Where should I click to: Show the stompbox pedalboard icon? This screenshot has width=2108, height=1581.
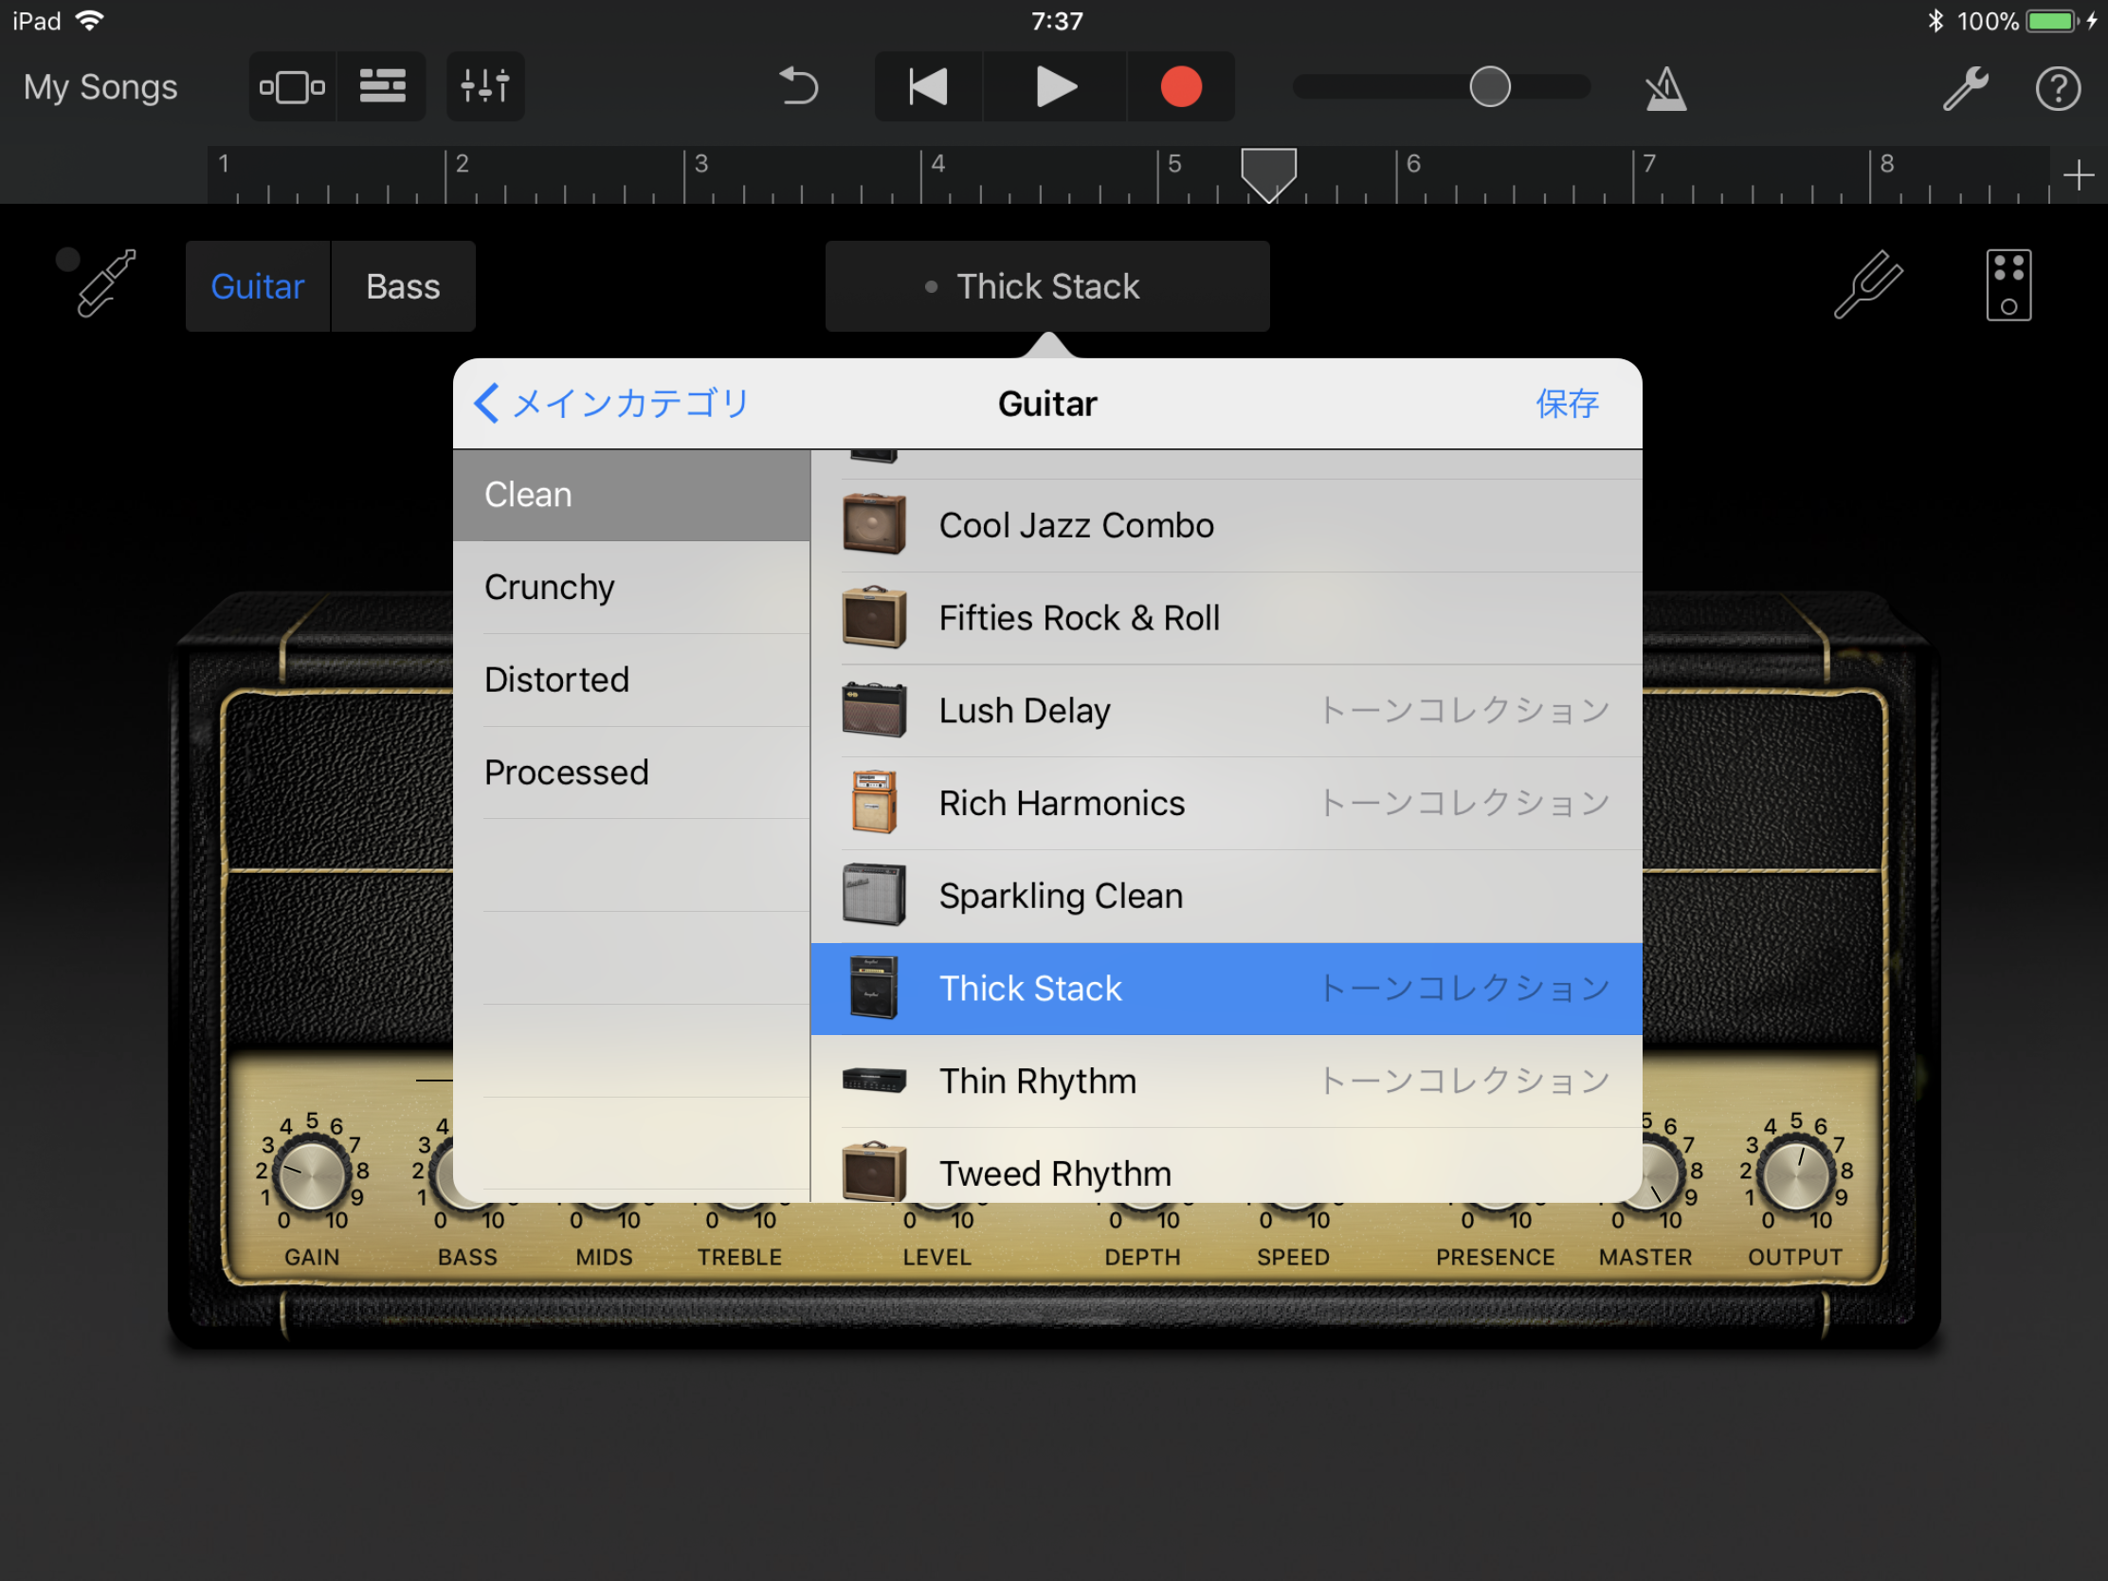point(2008,285)
